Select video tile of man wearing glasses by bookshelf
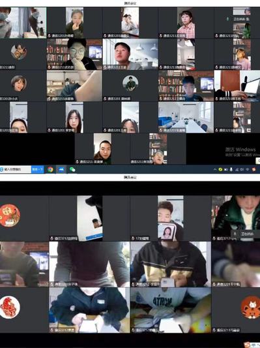Image resolution: width=260 pixels, height=348 pixels. pos(74,54)
